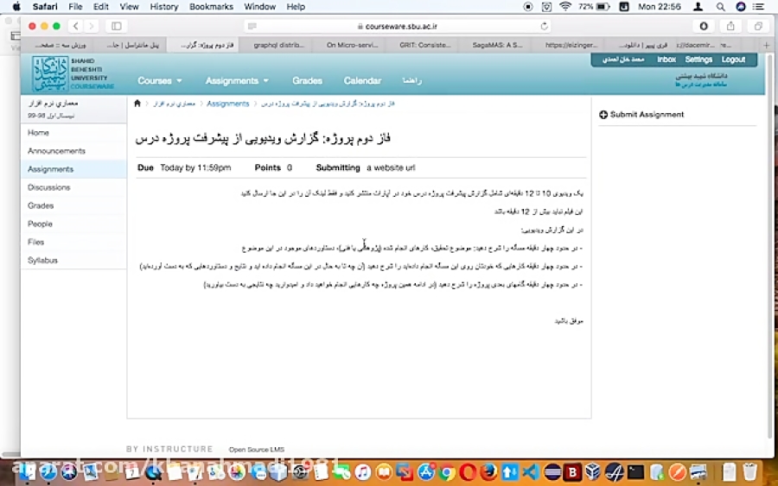This screenshot has width=778, height=486.
Task: Open Grades in the top navigation
Action: (x=307, y=81)
